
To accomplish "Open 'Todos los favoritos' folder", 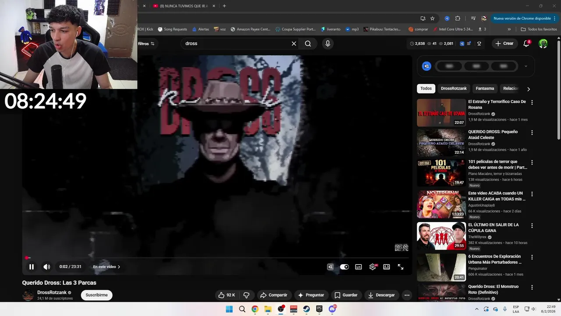I will pyautogui.click(x=539, y=29).
